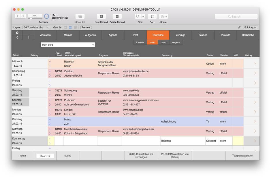Click the date field 22.01.18
Image resolution: width=271 pixels, height=178 pixels.
point(45,156)
